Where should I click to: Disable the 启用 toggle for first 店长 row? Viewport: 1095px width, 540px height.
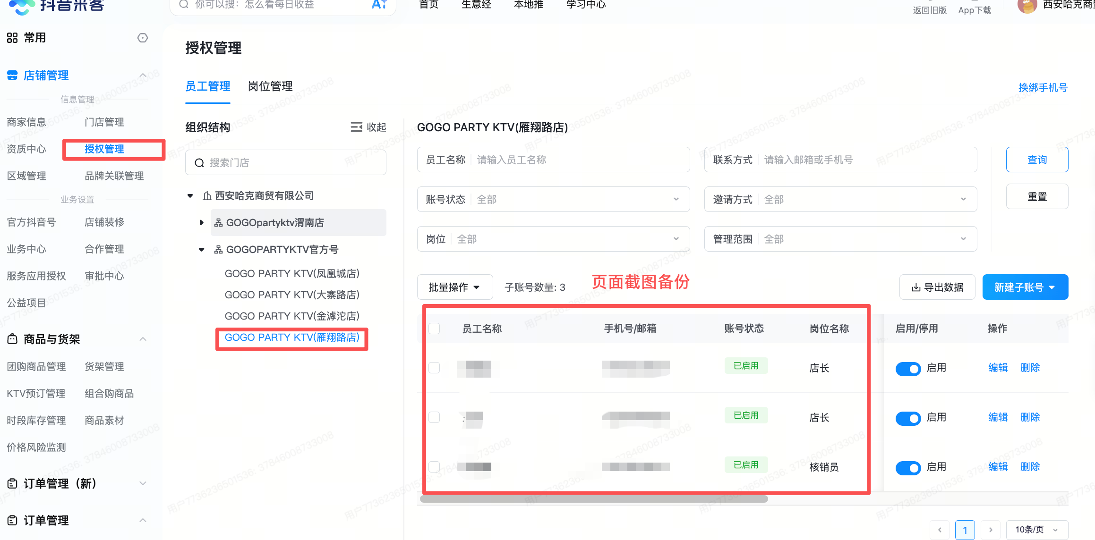(908, 369)
